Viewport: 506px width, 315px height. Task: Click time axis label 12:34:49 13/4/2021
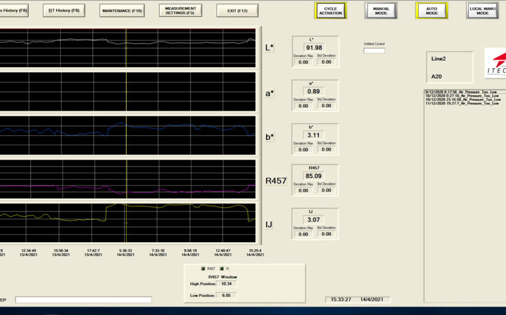[29, 253]
